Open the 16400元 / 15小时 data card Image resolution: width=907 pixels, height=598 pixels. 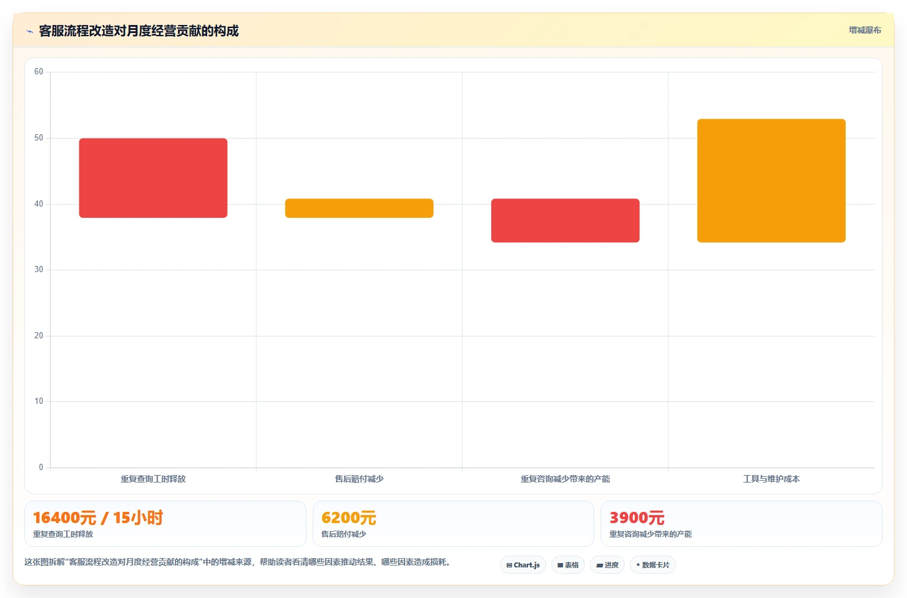[165, 524]
